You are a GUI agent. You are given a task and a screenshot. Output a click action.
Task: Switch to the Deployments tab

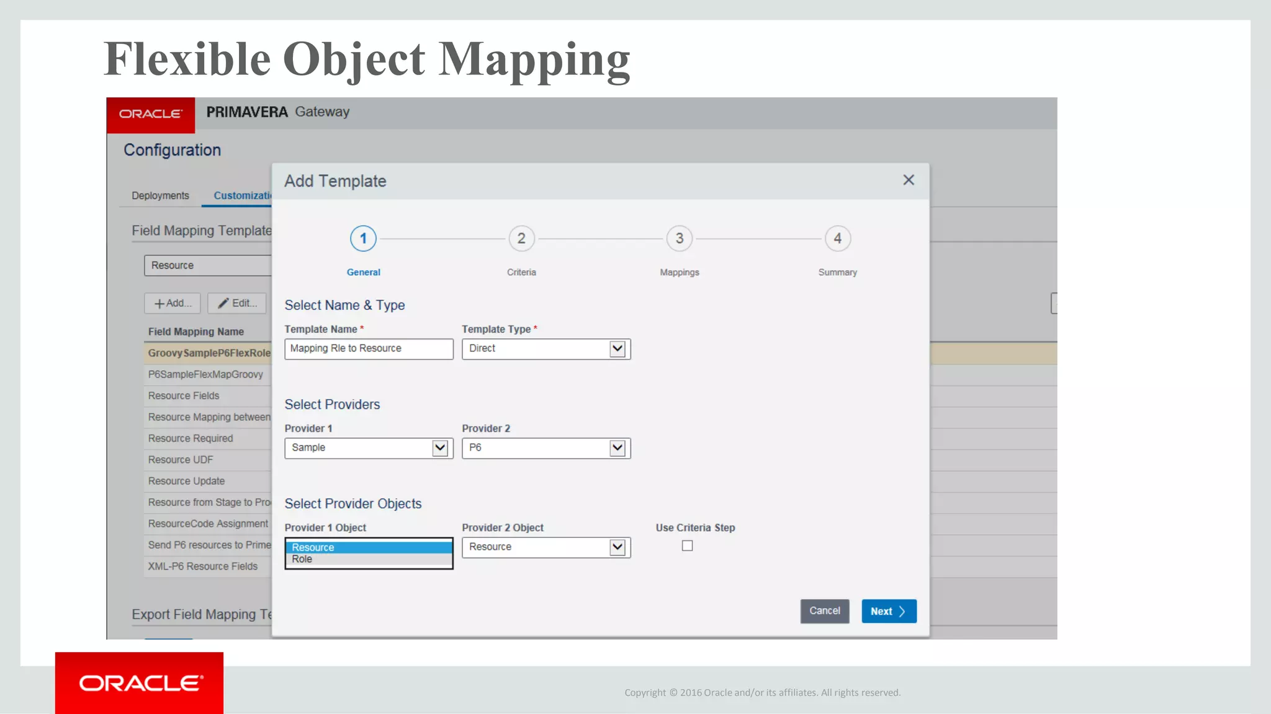pyautogui.click(x=160, y=196)
